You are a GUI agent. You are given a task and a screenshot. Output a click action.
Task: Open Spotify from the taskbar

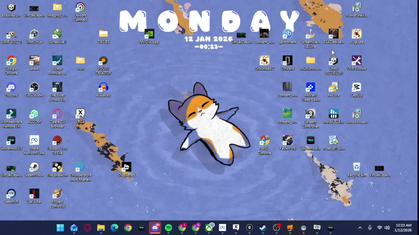click(169, 228)
